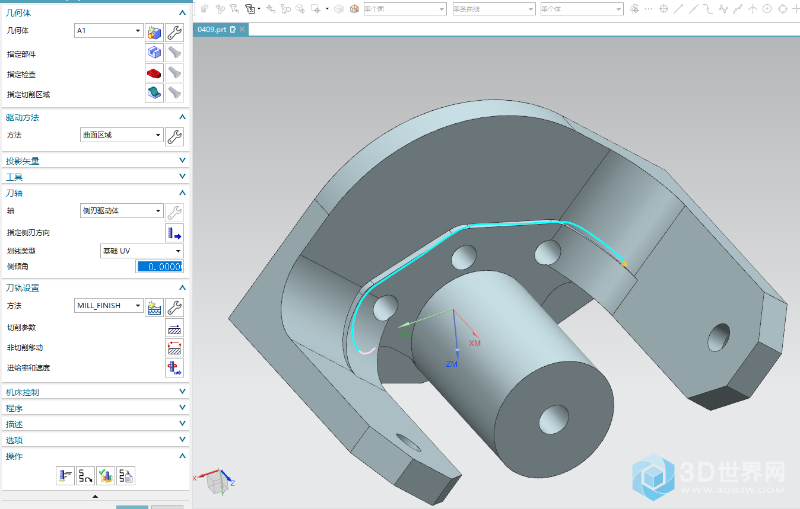
Task: Verify the tool path in 操作
Action: coord(106,476)
